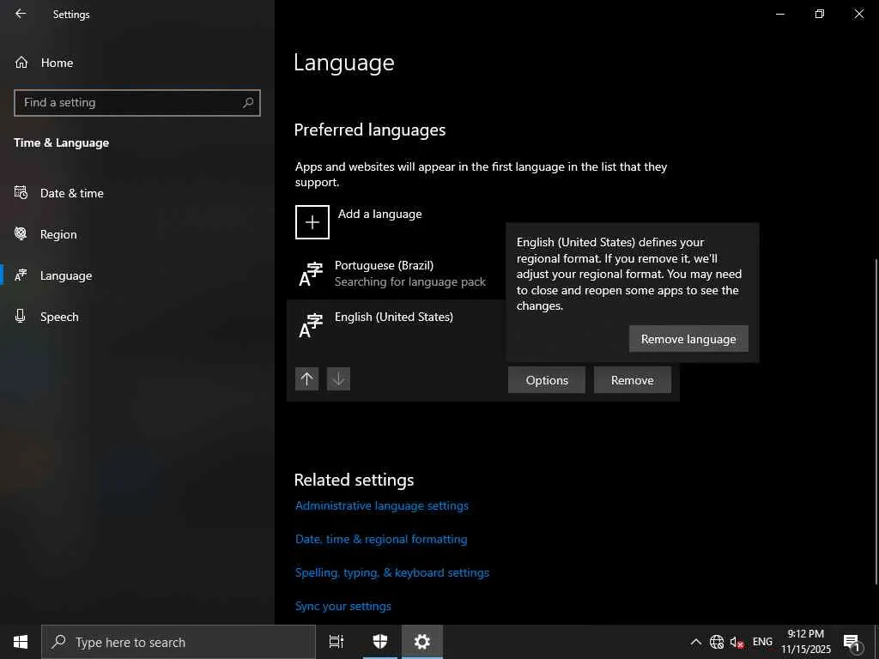Click the Language sidebar A-character icon
Image resolution: width=879 pixels, height=659 pixels.
(x=21, y=275)
